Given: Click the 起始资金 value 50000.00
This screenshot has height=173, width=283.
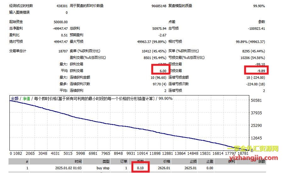Looking at the screenshot, I should [60, 22].
